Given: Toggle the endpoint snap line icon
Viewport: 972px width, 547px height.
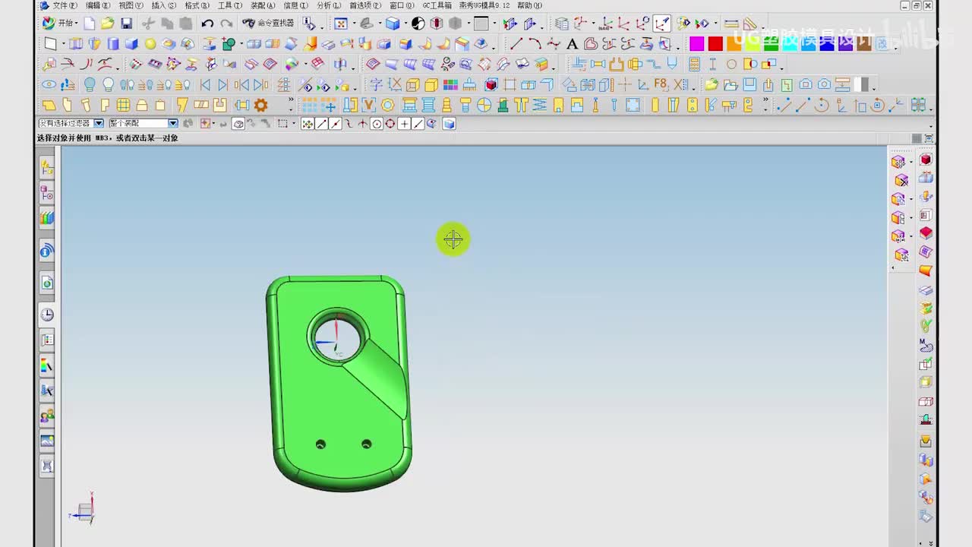Looking at the screenshot, I should click(321, 124).
